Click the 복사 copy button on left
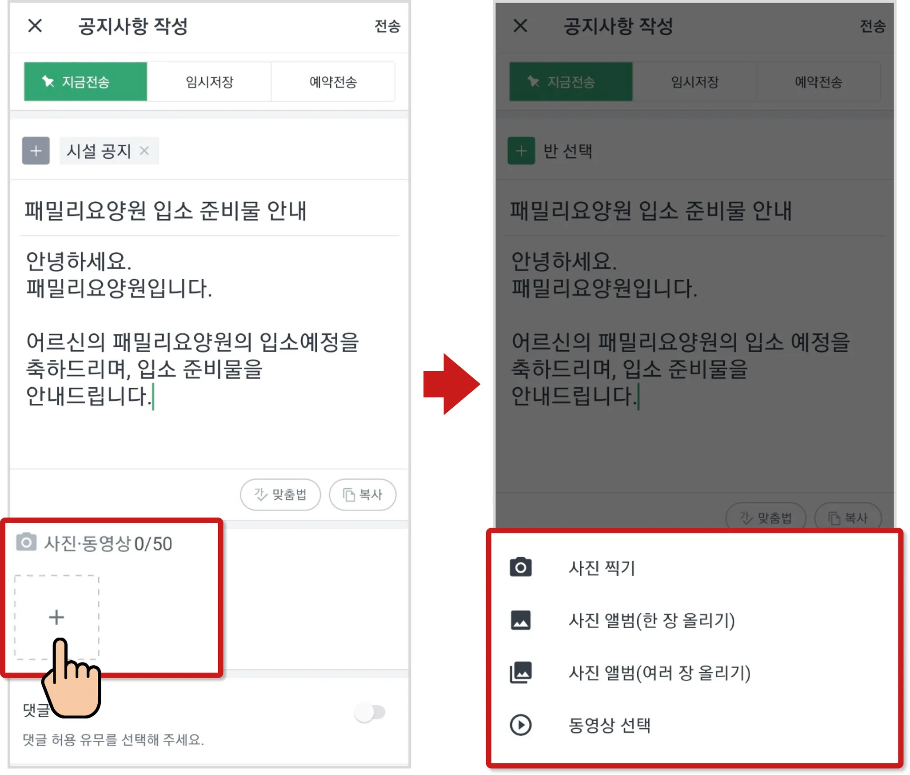Viewport: 910px width, 775px height. tap(363, 494)
